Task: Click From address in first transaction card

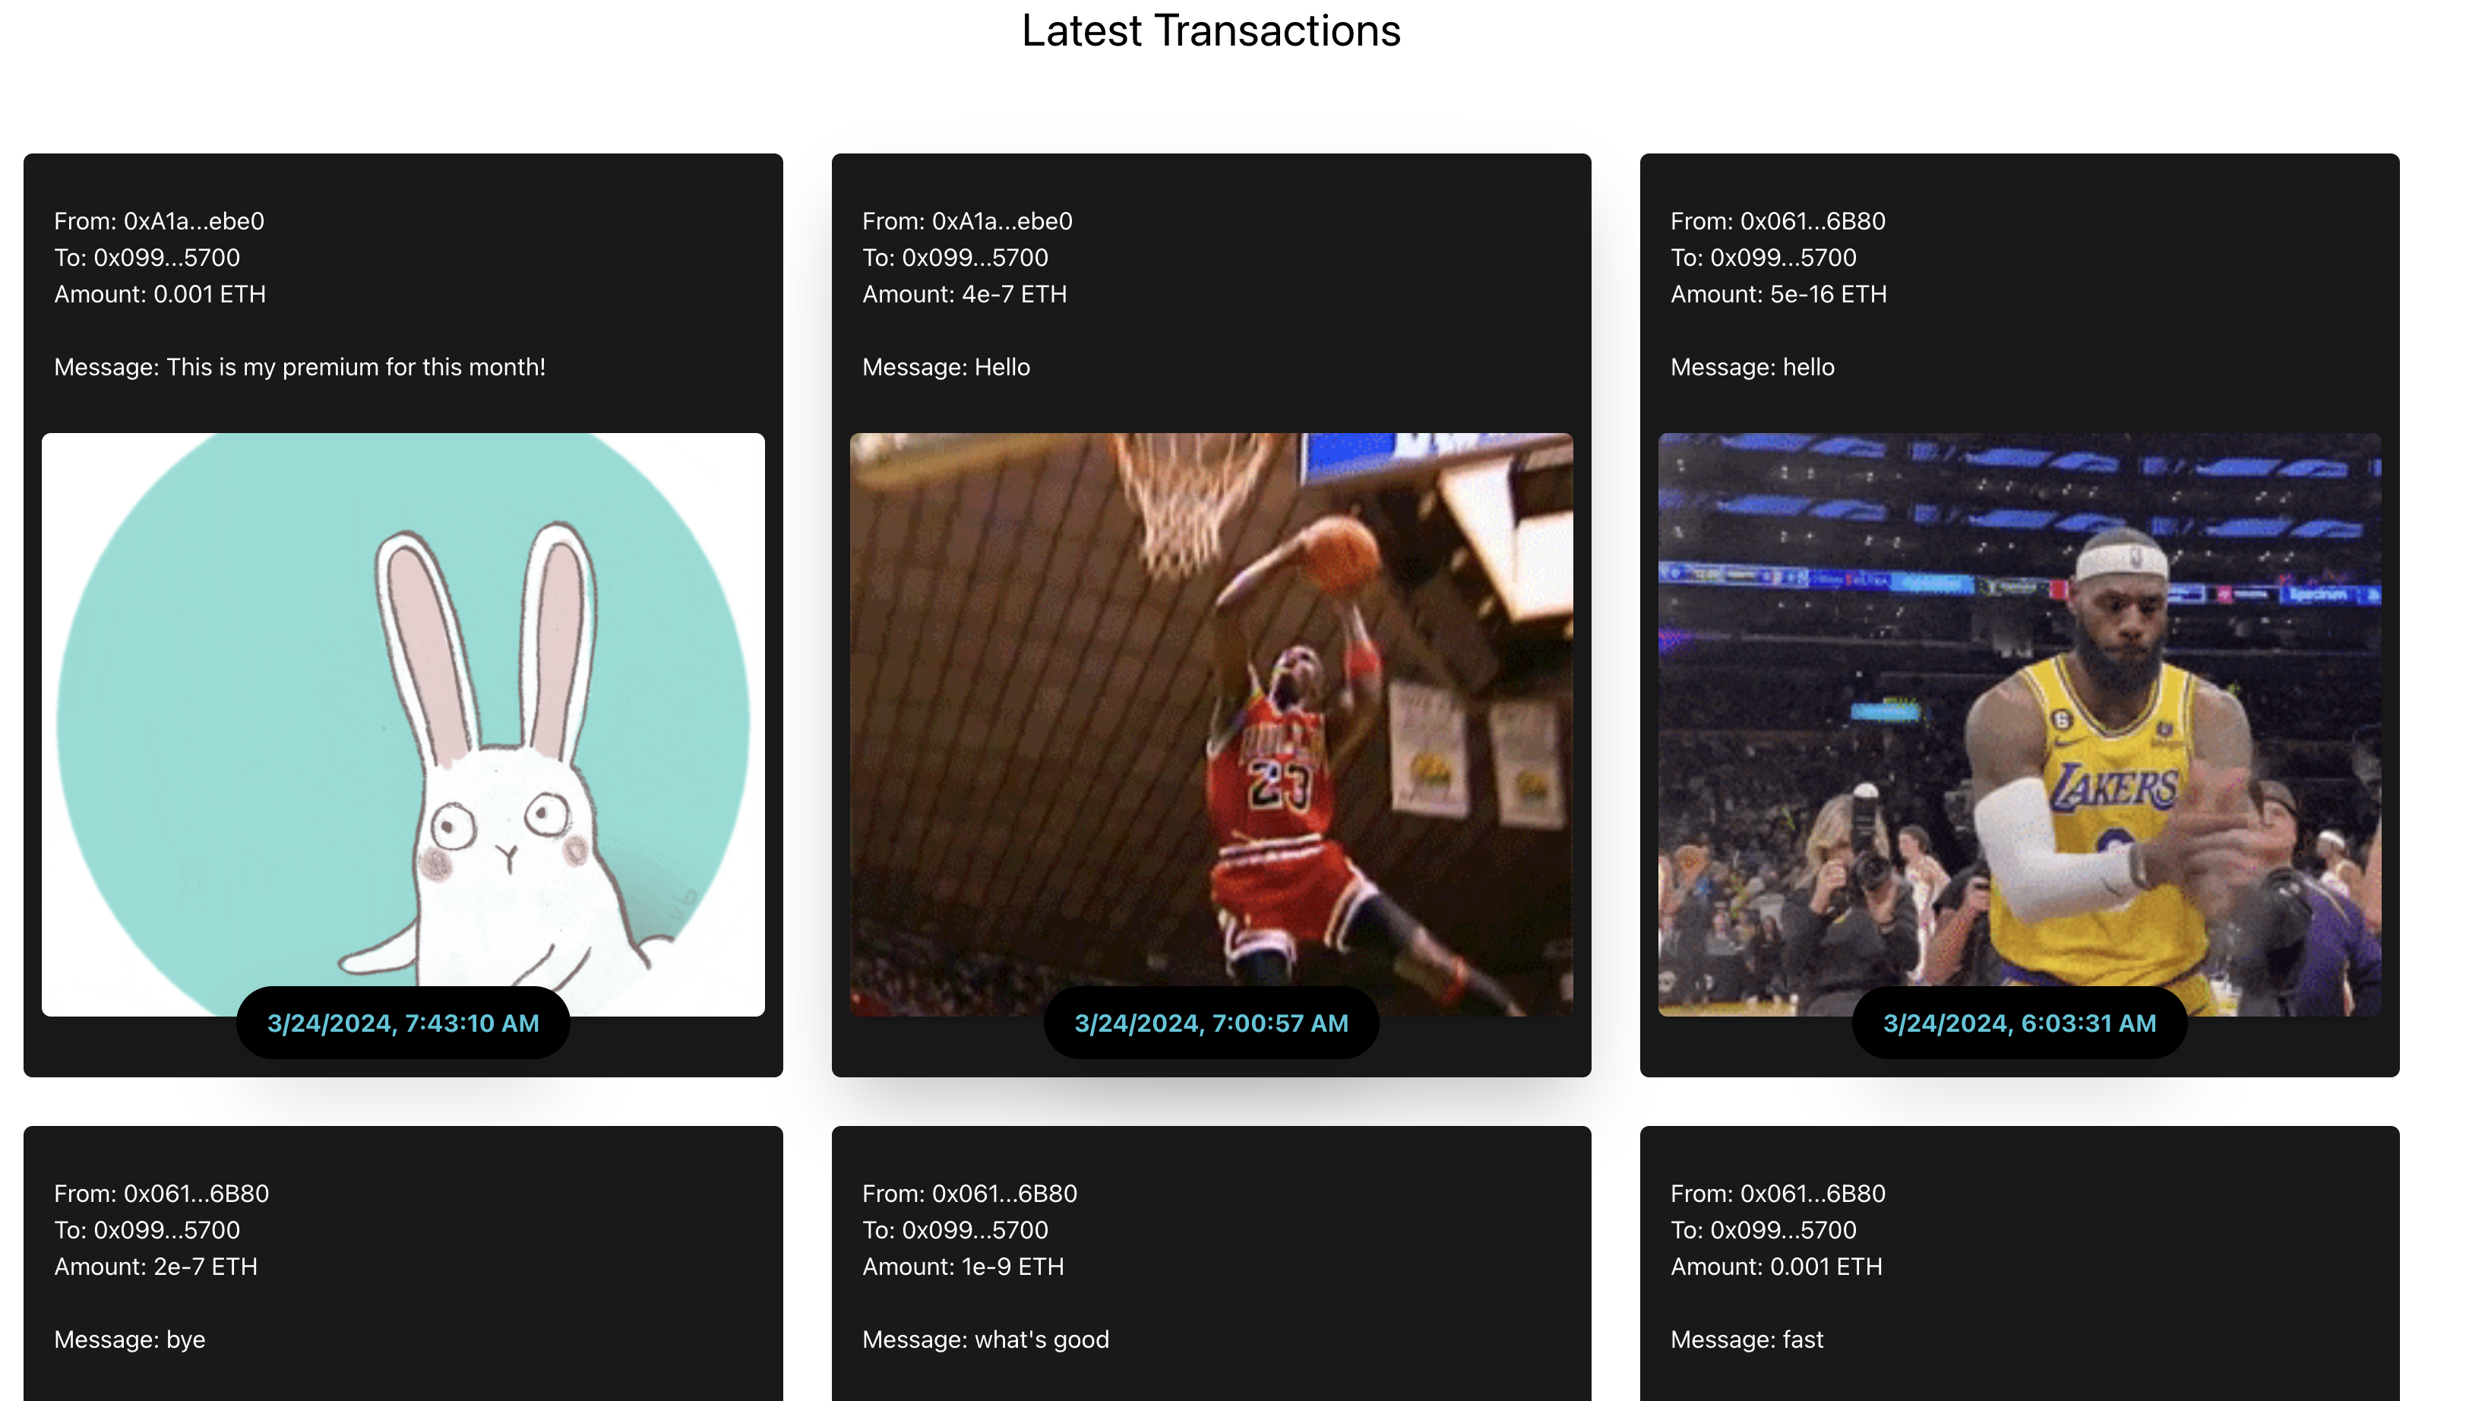Action: [x=159, y=221]
